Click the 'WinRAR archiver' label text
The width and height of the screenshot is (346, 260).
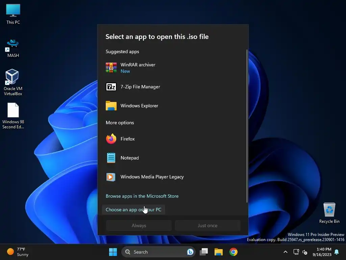(138, 65)
